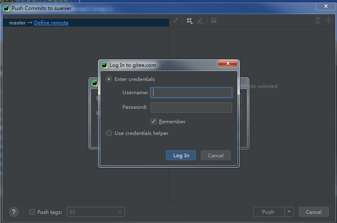Viewport: 337px width, 223px height.
Task: Click the Push button
Action: [269, 212]
